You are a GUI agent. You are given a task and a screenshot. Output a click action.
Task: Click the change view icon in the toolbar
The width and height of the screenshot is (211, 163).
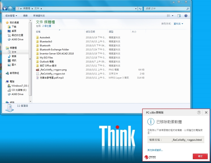[168, 16]
